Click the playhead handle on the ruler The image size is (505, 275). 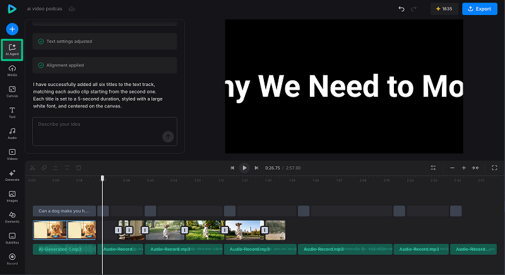point(102,178)
